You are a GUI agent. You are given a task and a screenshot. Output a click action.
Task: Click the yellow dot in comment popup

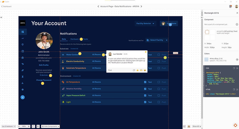(146, 52)
